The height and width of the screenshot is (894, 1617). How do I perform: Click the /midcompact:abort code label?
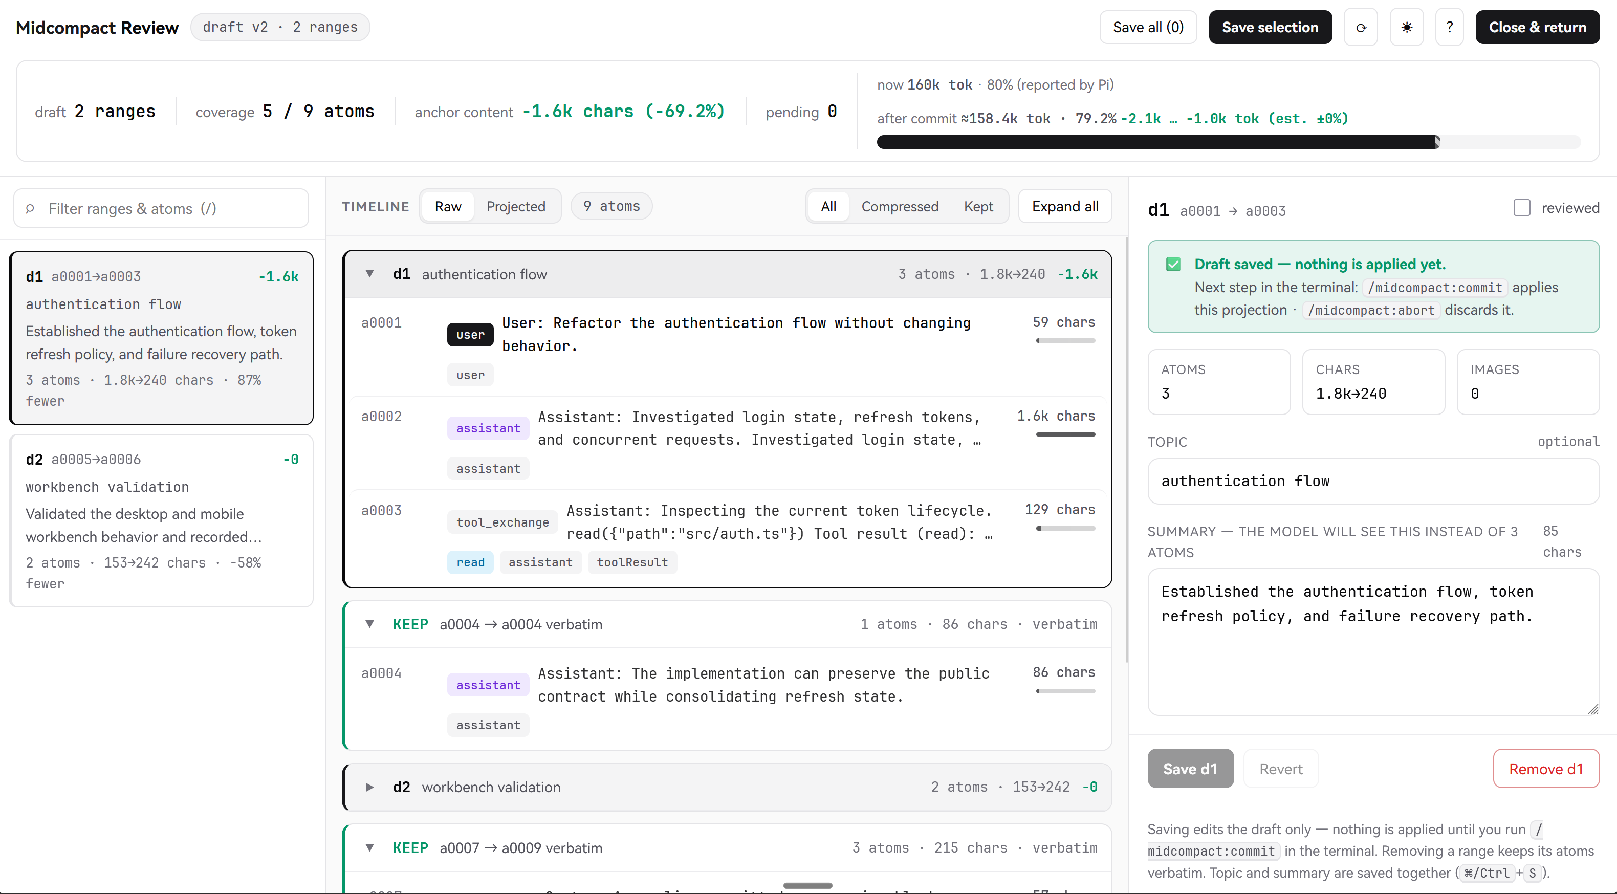pyautogui.click(x=1371, y=310)
